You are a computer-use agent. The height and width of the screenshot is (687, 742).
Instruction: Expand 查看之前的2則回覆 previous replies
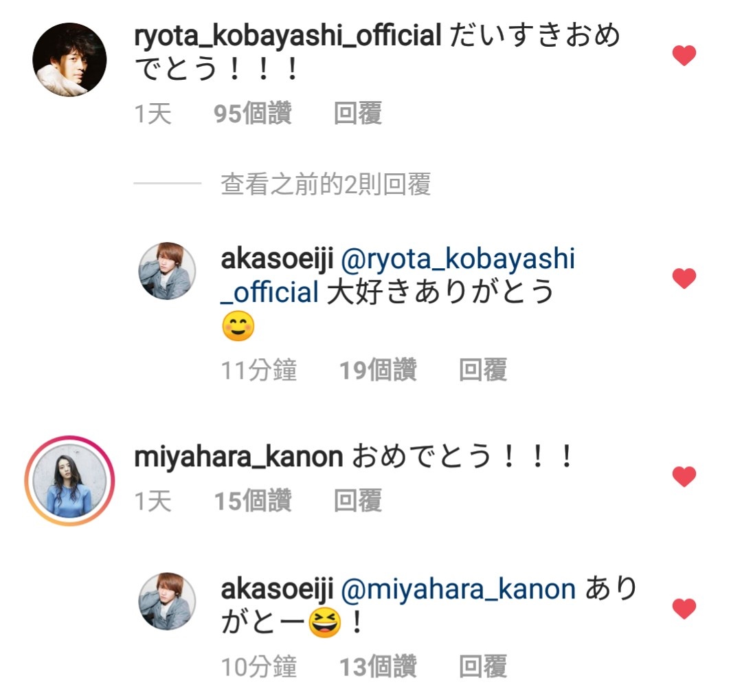(x=326, y=184)
